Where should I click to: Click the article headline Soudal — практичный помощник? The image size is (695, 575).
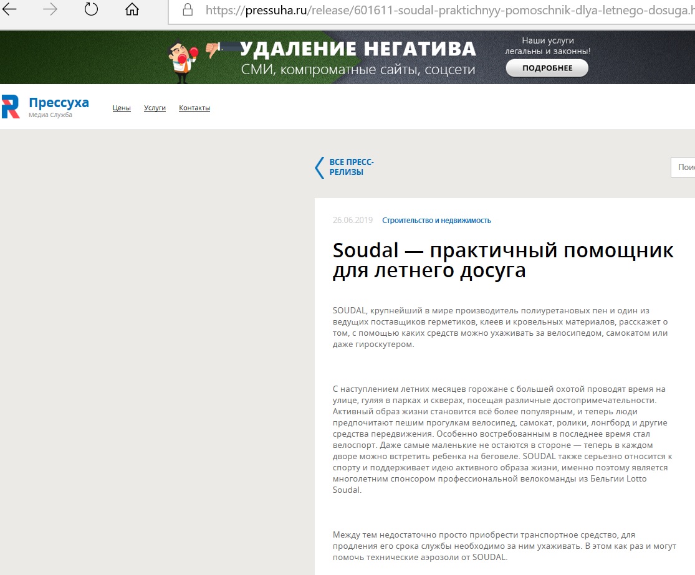point(503,260)
